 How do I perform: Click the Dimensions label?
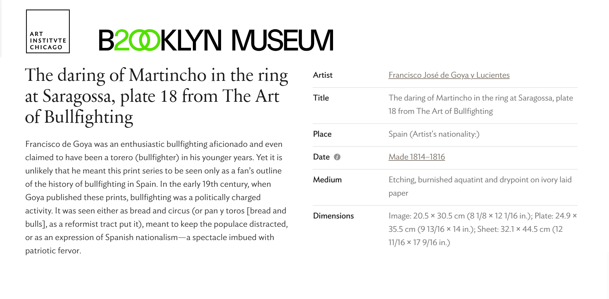(x=333, y=216)
